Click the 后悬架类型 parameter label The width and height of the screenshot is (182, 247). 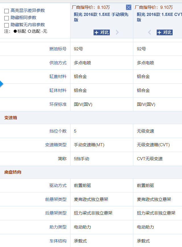[56, 213]
